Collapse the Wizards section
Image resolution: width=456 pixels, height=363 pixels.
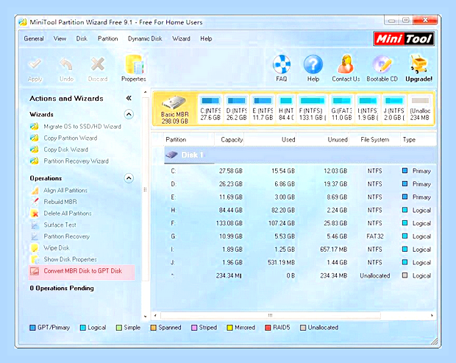(x=129, y=114)
